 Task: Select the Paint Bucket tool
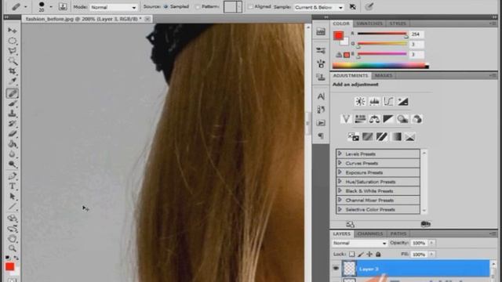(13, 144)
